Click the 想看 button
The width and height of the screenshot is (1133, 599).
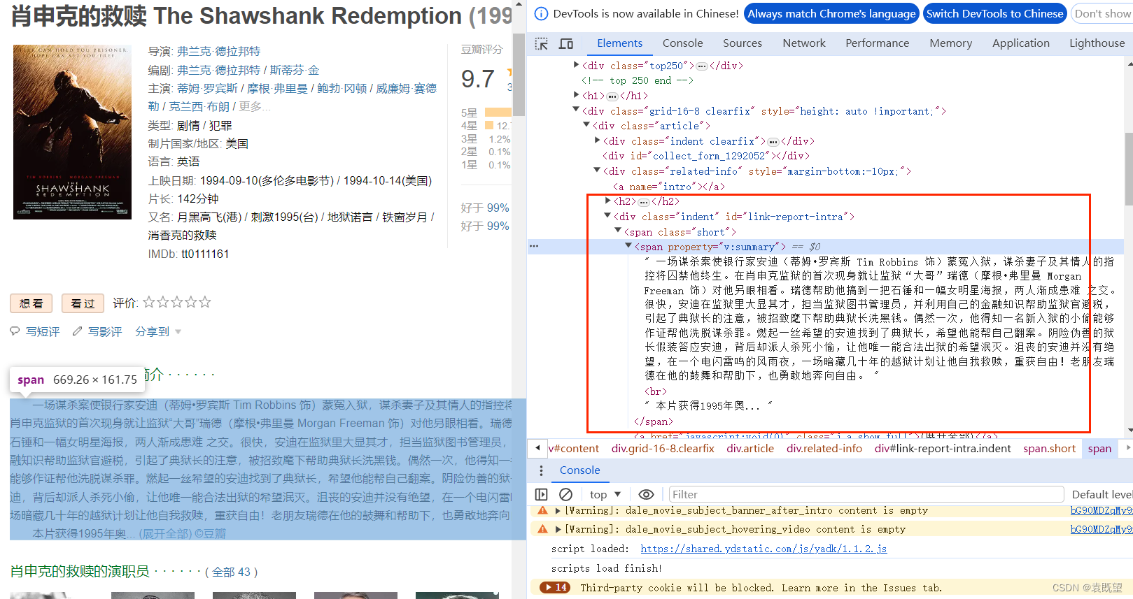31,303
